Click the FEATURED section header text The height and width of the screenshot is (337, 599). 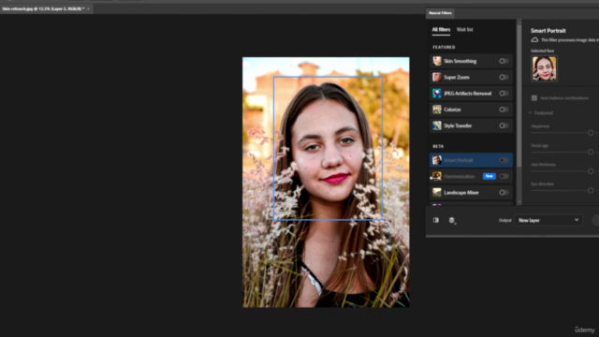(x=444, y=47)
